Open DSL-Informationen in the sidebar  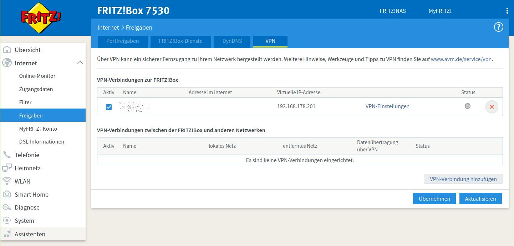tap(41, 141)
